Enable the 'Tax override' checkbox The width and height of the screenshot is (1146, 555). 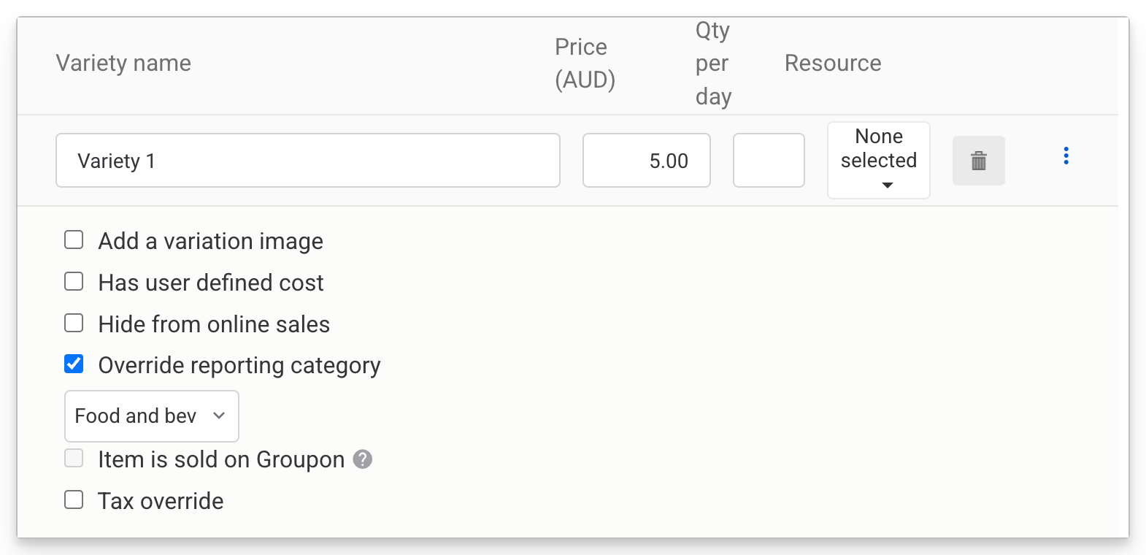pos(74,500)
